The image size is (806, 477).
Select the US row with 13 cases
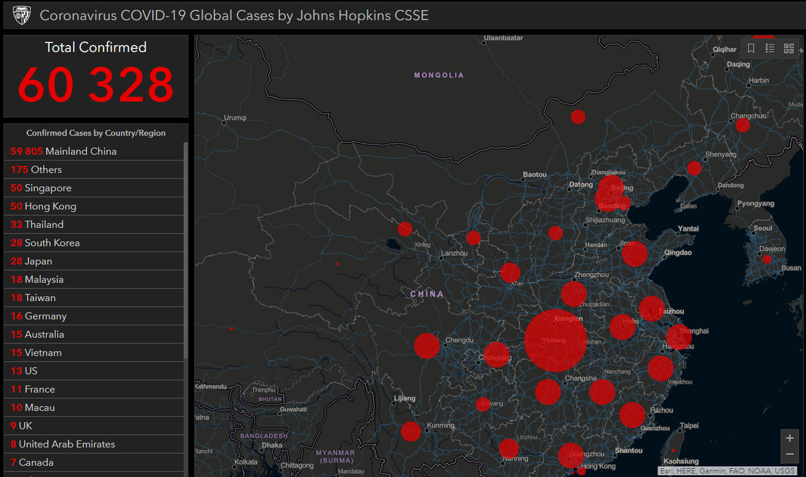click(93, 371)
